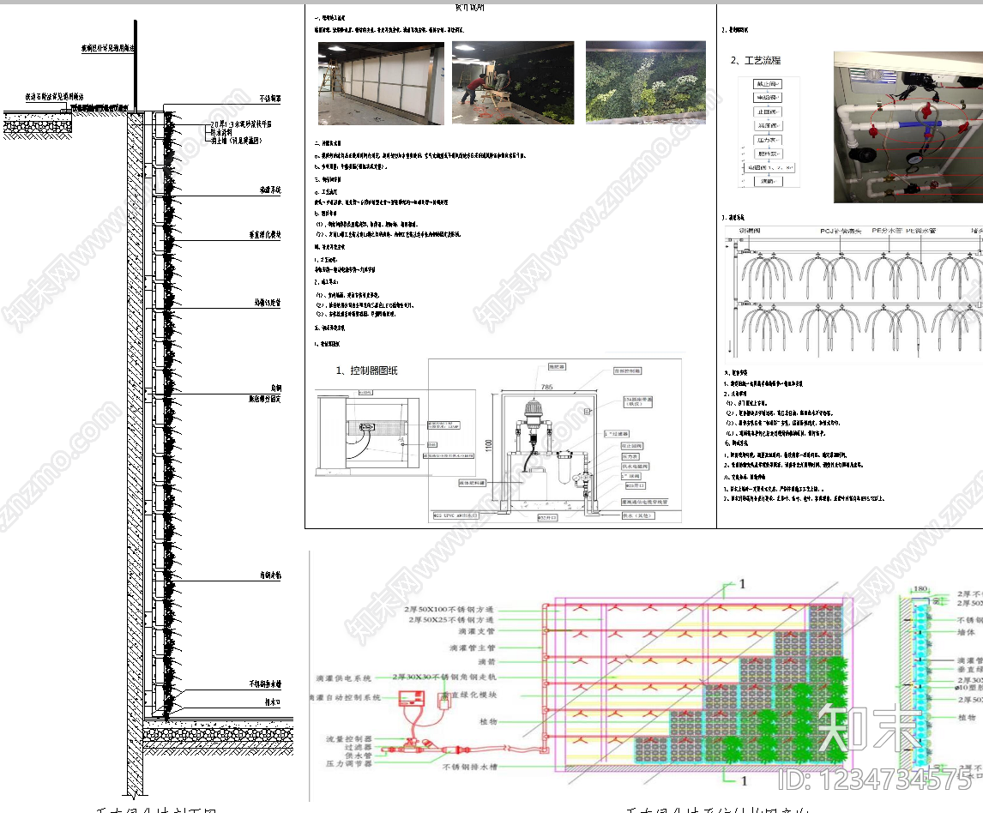Click the '供水管' annotation
This screenshot has height=813, width=983.
[x=359, y=756]
